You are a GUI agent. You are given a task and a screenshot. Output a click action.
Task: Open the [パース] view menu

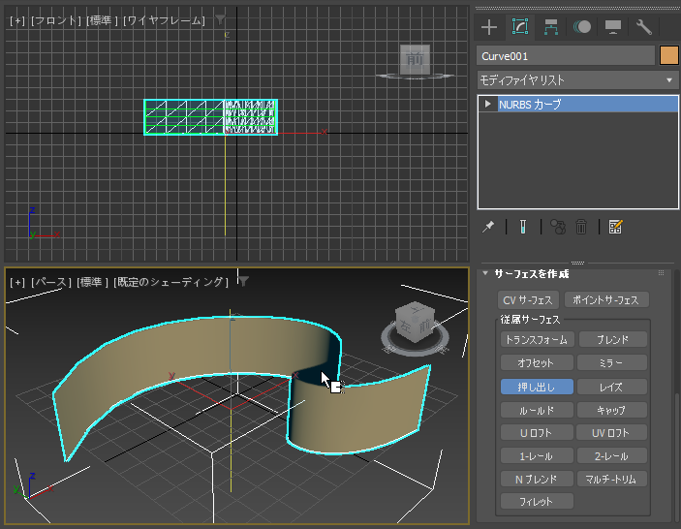click(51, 282)
